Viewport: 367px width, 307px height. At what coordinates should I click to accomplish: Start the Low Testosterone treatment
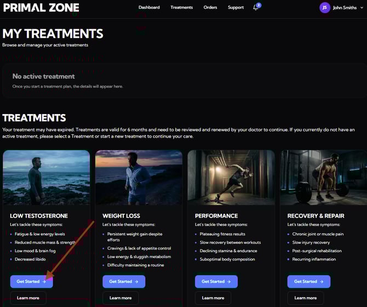31,282
